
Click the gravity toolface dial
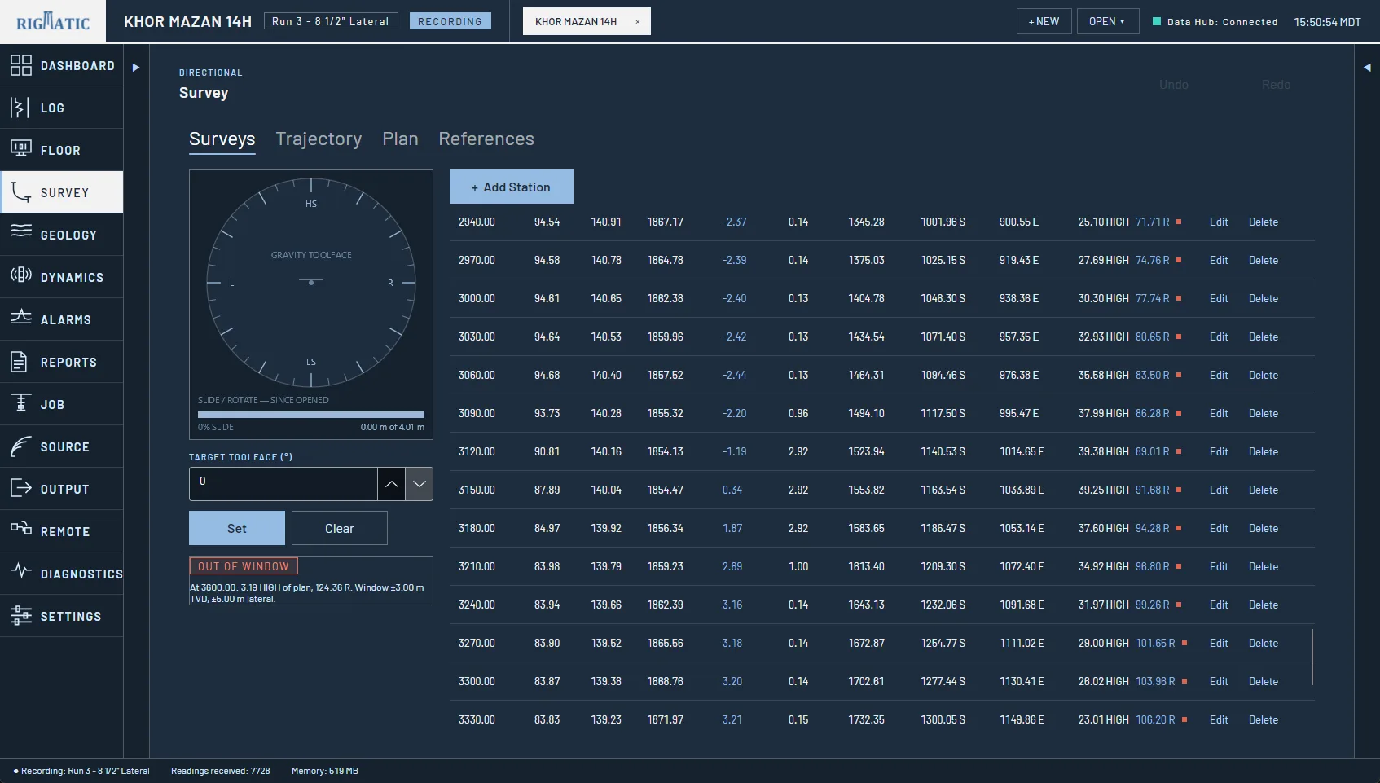[x=311, y=282]
